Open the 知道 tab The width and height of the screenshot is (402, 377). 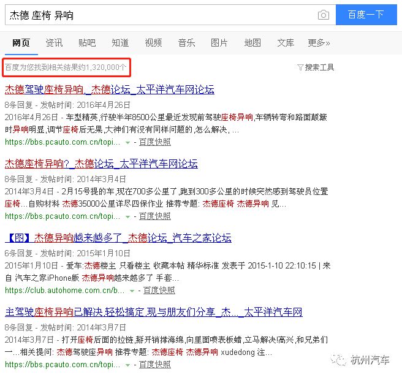click(x=120, y=42)
